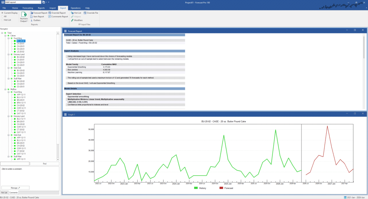Viewport: 368px width, 199px height.
Task: Select the Current Display radio button
Action: (x=2, y=13)
